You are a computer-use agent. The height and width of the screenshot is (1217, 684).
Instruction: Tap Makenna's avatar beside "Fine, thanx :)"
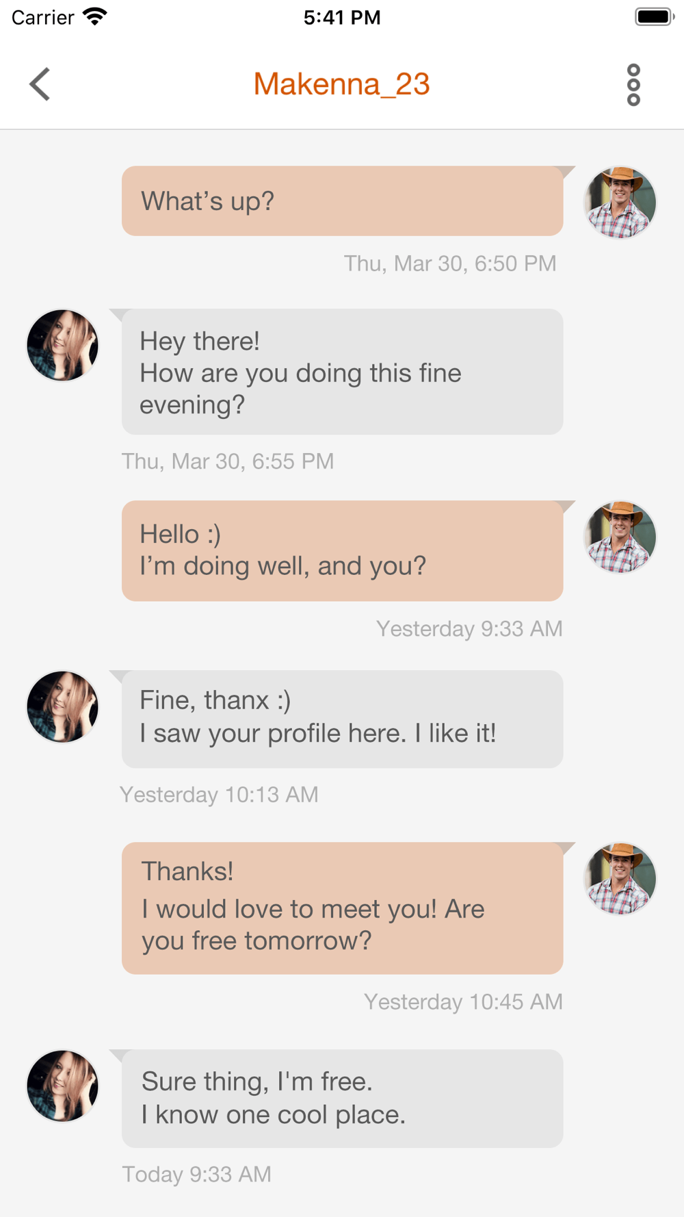tap(62, 706)
